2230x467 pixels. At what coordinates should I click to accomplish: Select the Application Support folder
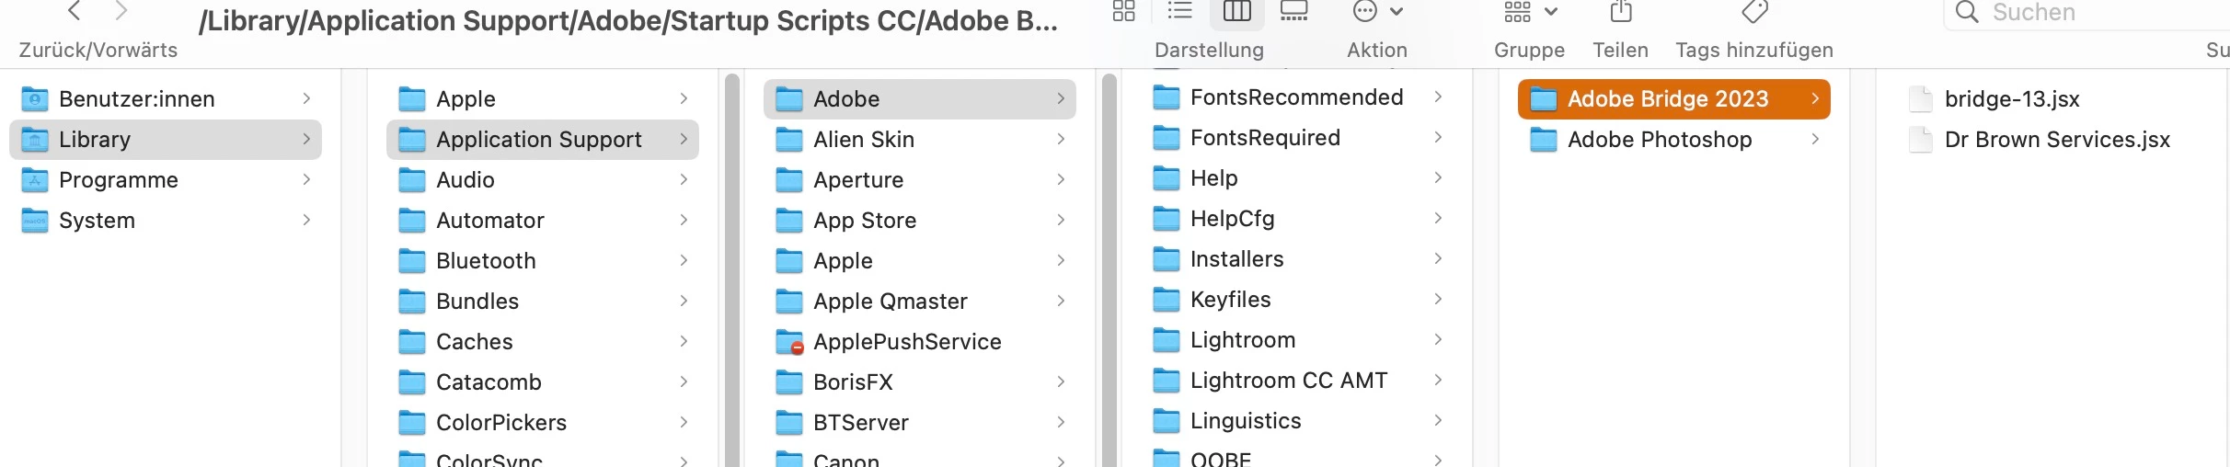pos(543,139)
